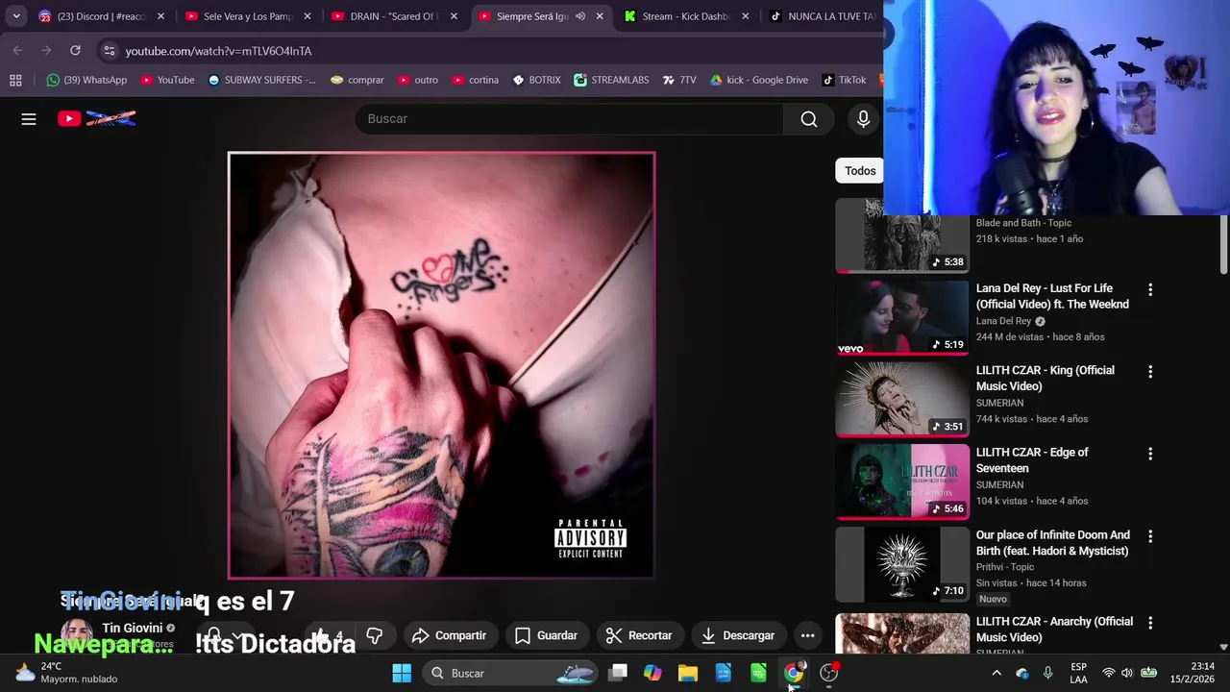
Task: Open the 7TV bookmark
Action: (x=679, y=80)
